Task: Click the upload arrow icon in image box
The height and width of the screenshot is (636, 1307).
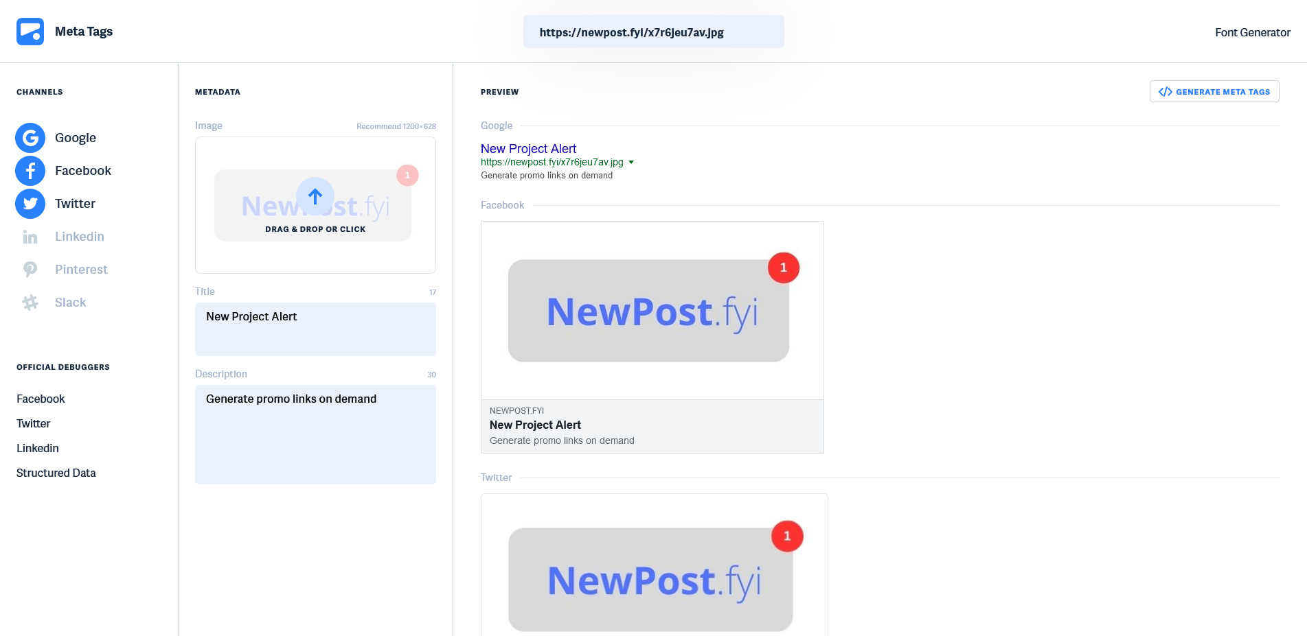Action: coord(315,197)
